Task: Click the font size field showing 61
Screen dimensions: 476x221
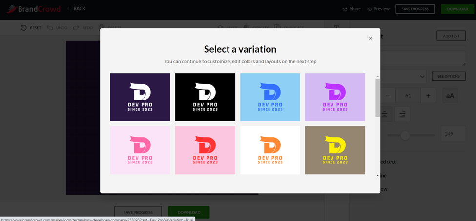Action: coord(408,96)
